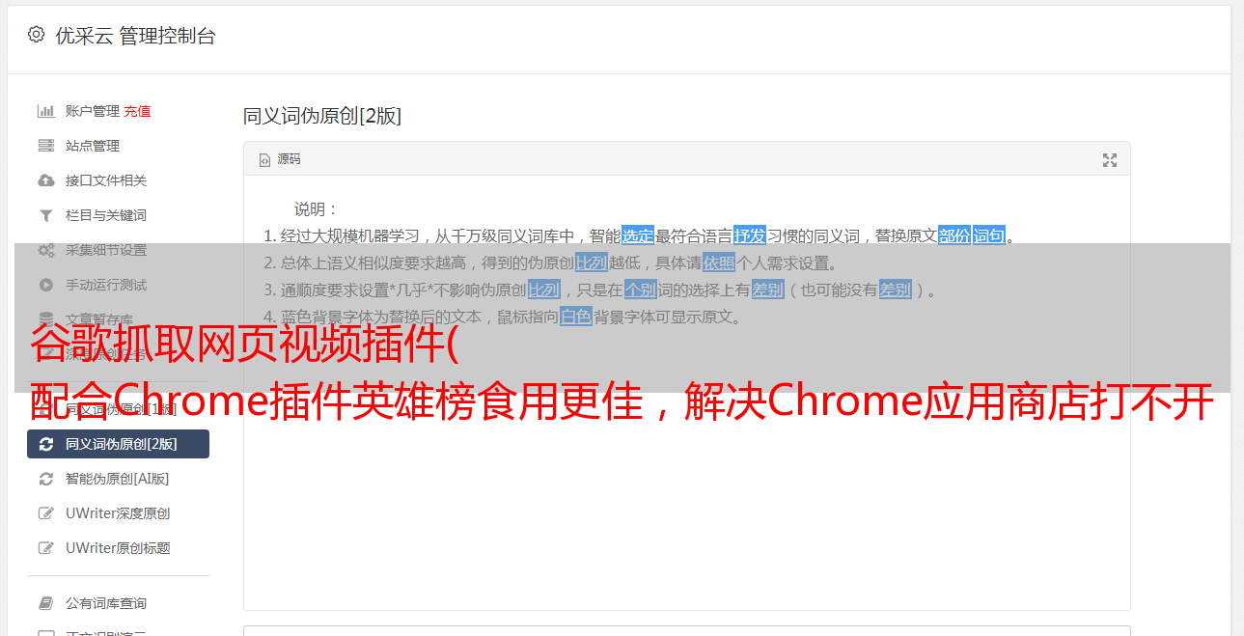1244x636 pixels.
Task: Click the 站点管理 server icon
Action: (45, 146)
